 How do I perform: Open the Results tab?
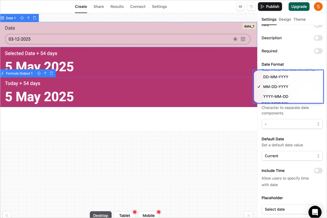point(117,7)
